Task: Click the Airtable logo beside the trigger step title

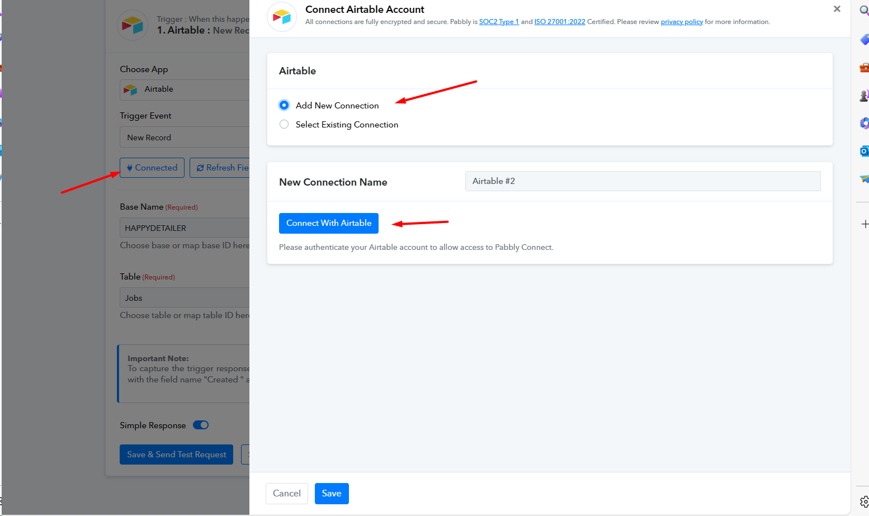Action: pos(133,25)
